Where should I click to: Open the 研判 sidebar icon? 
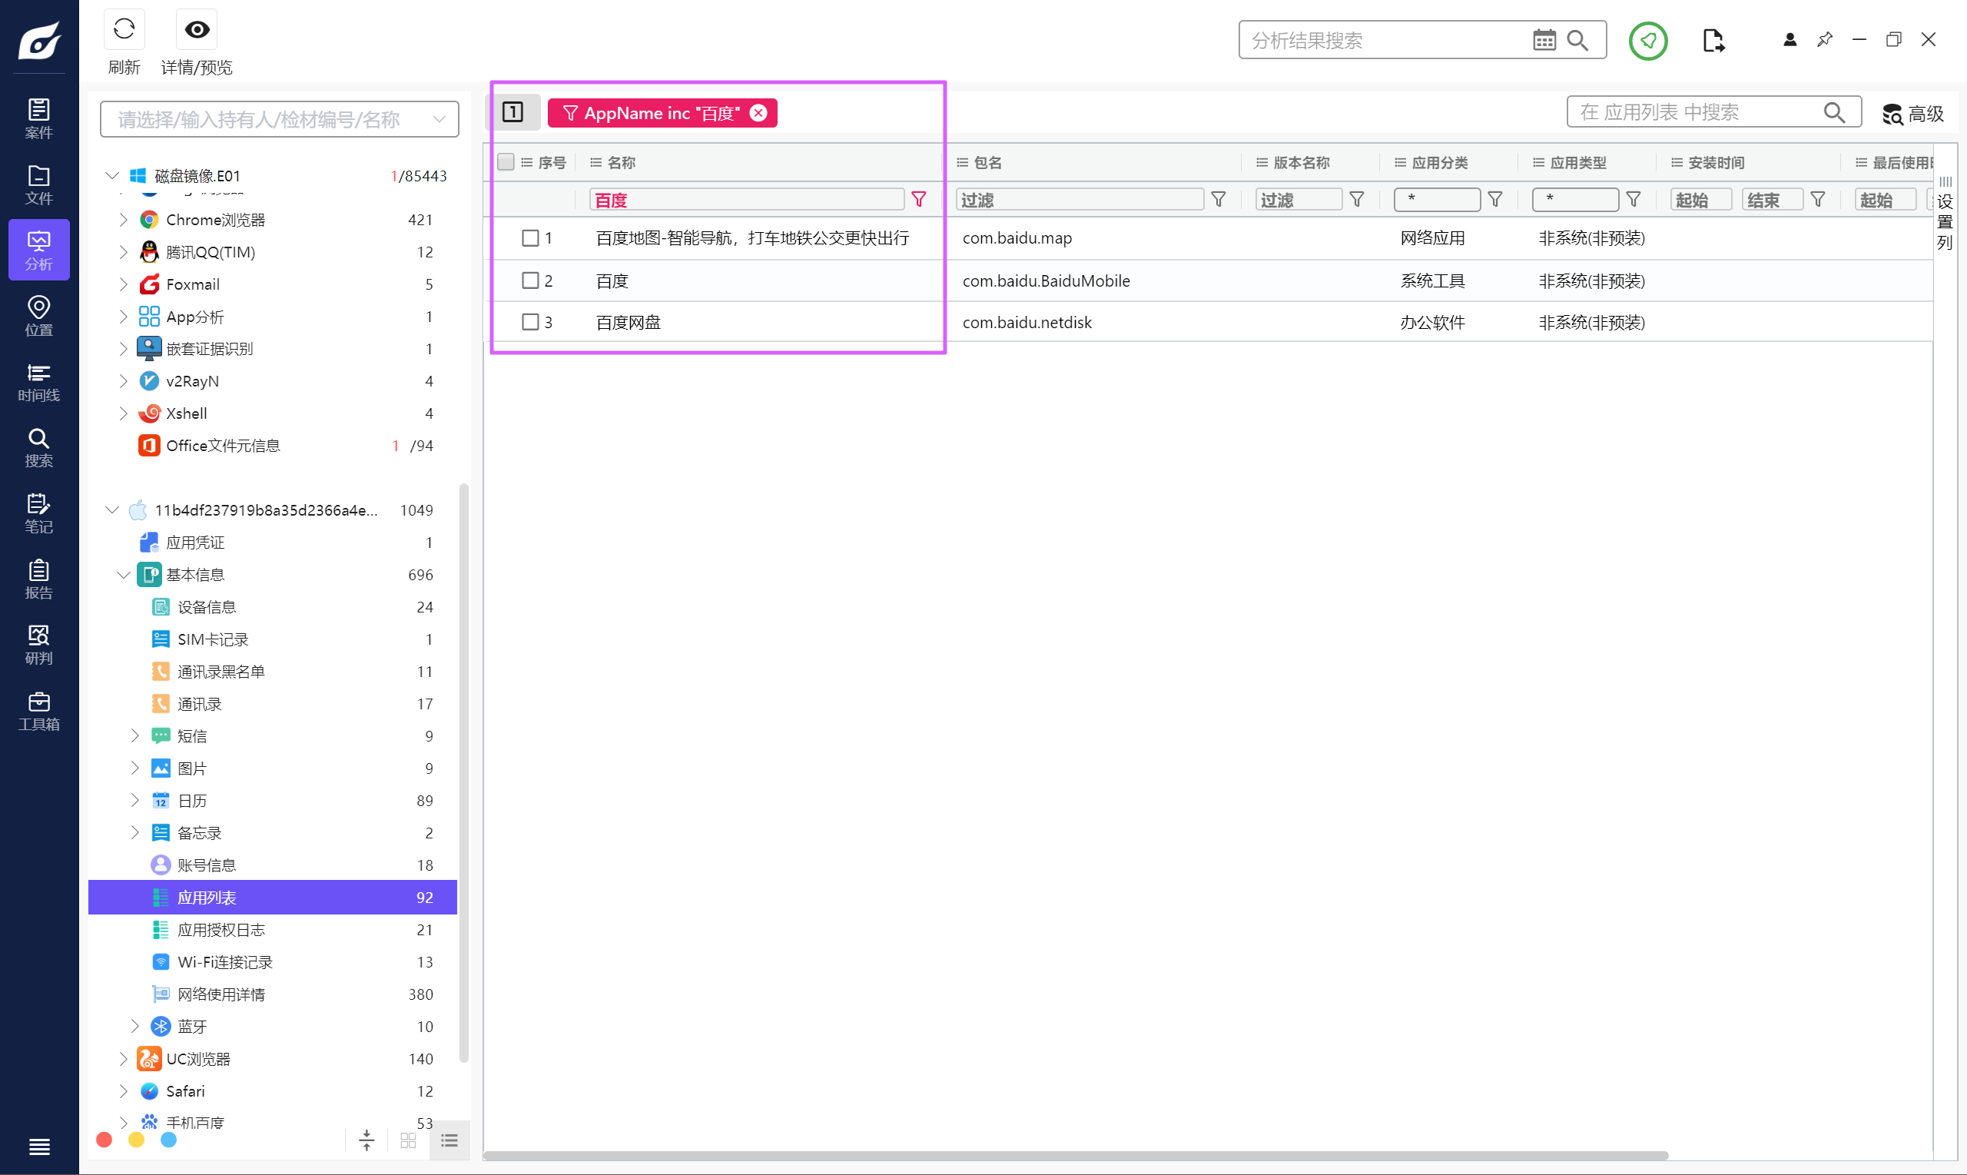click(x=38, y=646)
